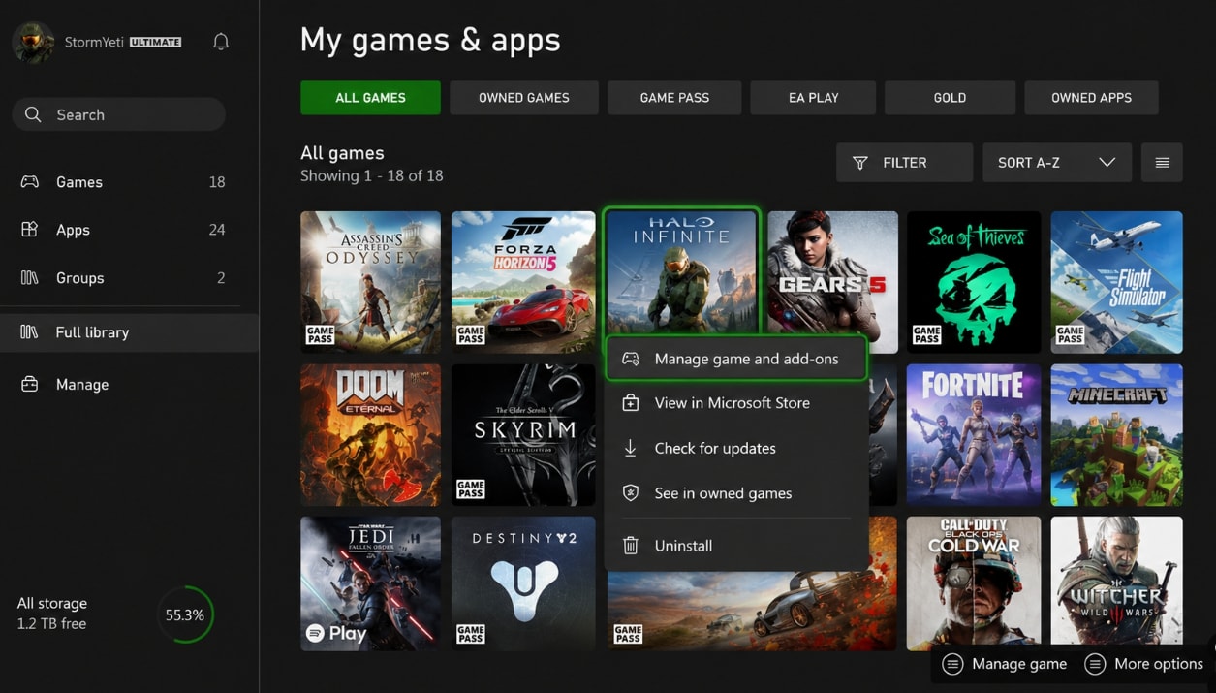Click the '1.2 TB free' storage text
Image resolution: width=1216 pixels, height=693 pixels.
(51, 624)
